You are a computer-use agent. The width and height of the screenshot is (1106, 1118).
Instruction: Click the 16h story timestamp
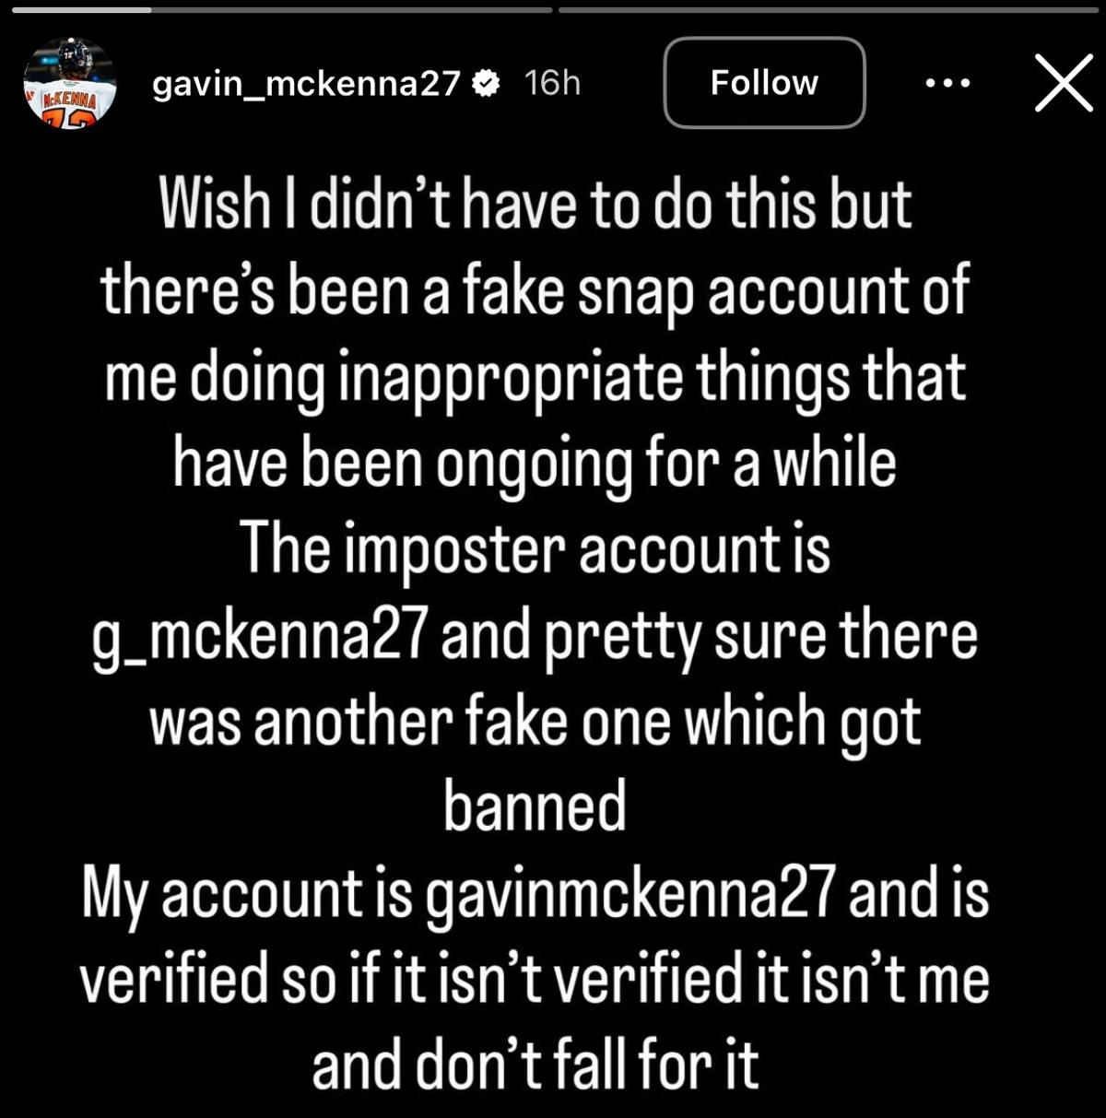point(552,84)
